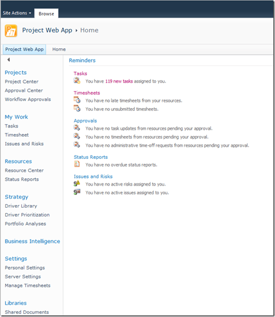The image size is (275, 317).
Task: Click the active risks warning icon
Action: 77,184
